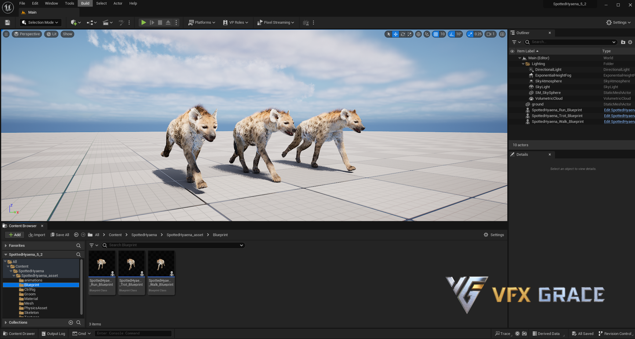Activate the Translate move tool
Screen dimensions: 635x339
click(x=396, y=34)
